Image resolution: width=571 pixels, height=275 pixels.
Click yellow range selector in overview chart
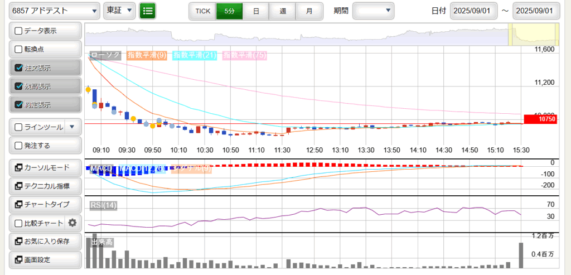pos(534,35)
